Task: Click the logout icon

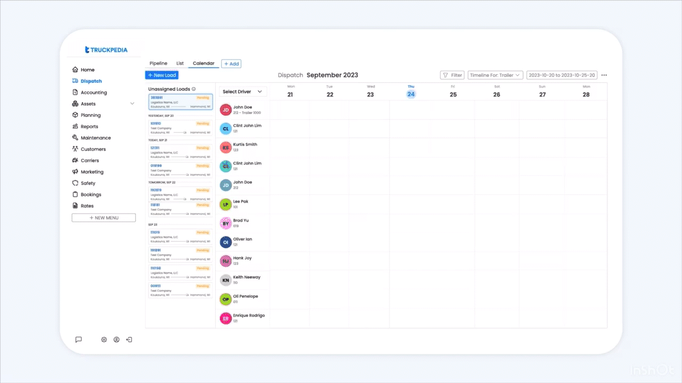Action: (x=129, y=339)
